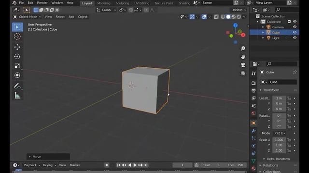Switch perspective/orthographic grid icon
Screen dimensions: 309x173
coord(243,74)
